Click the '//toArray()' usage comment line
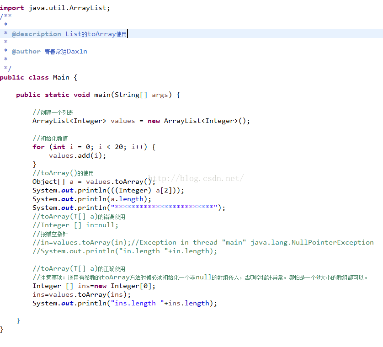383x347 pixels. coord(63,173)
